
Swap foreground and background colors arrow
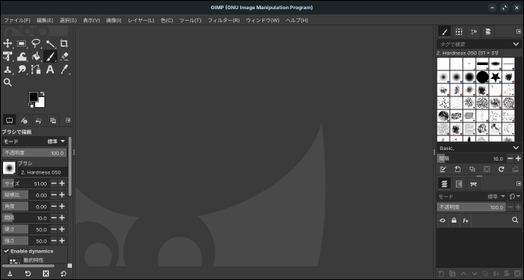(x=42, y=94)
